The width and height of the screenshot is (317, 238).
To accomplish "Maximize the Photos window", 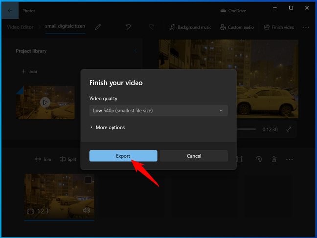I will coord(291,8).
